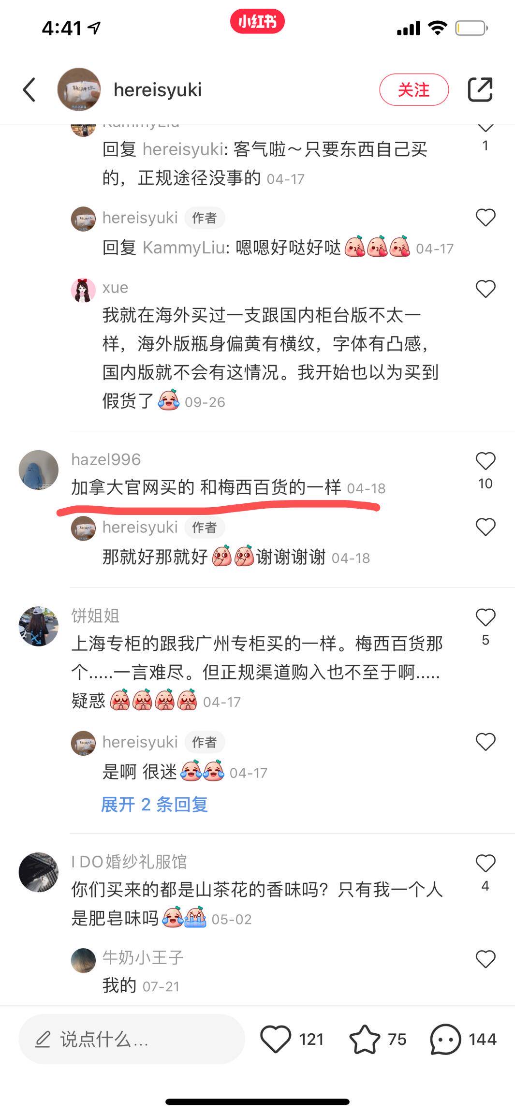Like 牛奶小王子's reply 我的

[x=486, y=959]
